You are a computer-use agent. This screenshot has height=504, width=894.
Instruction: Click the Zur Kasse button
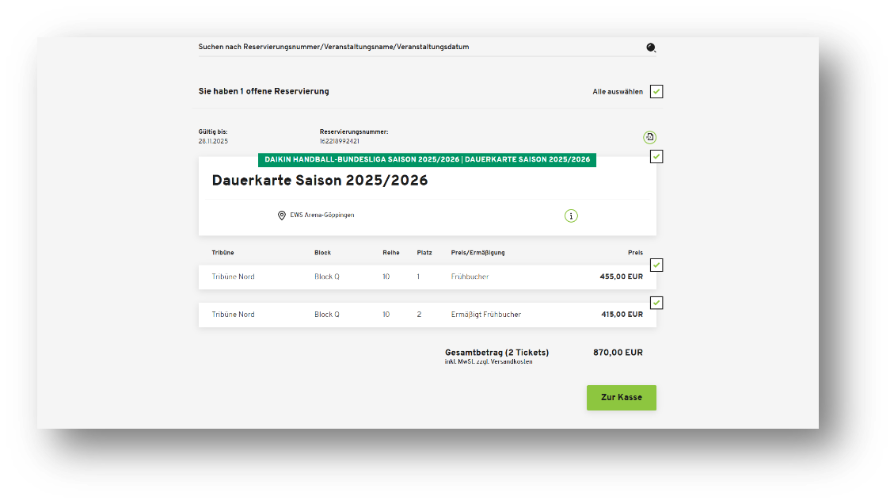(x=622, y=397)
